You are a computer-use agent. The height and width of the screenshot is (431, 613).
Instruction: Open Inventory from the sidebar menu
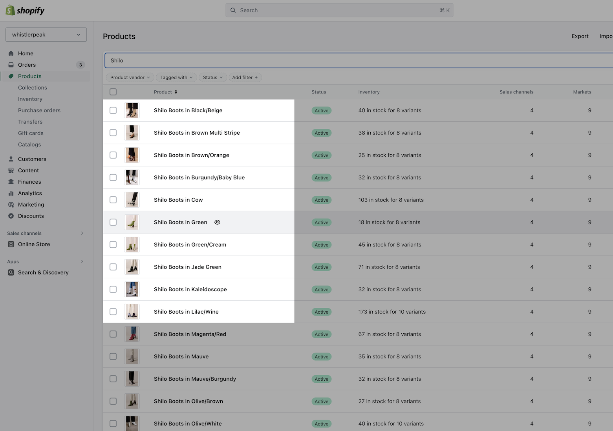click(x=30, y=99)
